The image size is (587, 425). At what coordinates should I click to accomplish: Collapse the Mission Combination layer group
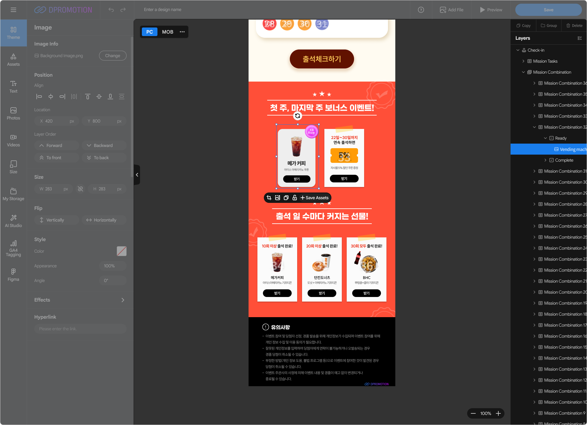[523, 72]
